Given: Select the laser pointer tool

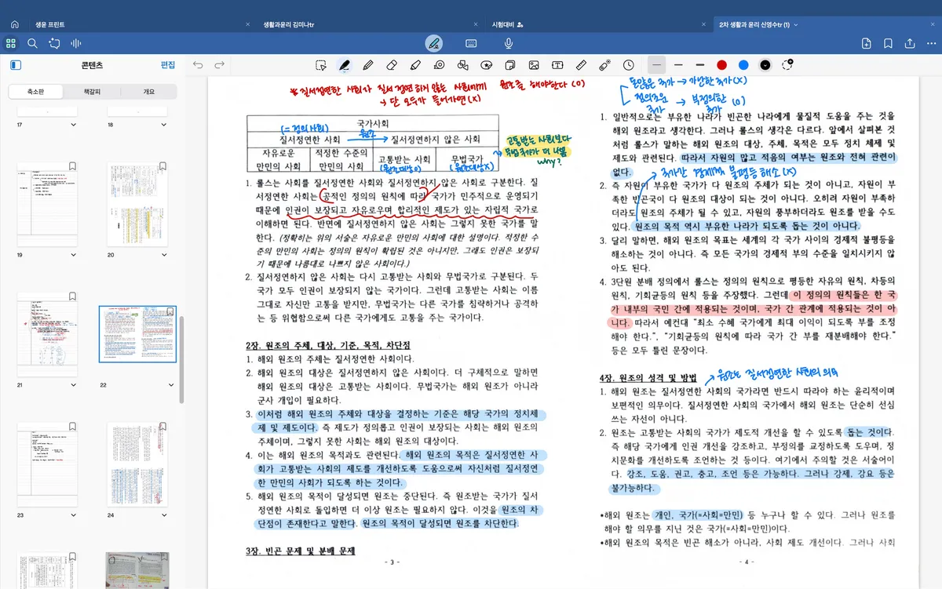Looking at the screenshot, I should (604, 64).
